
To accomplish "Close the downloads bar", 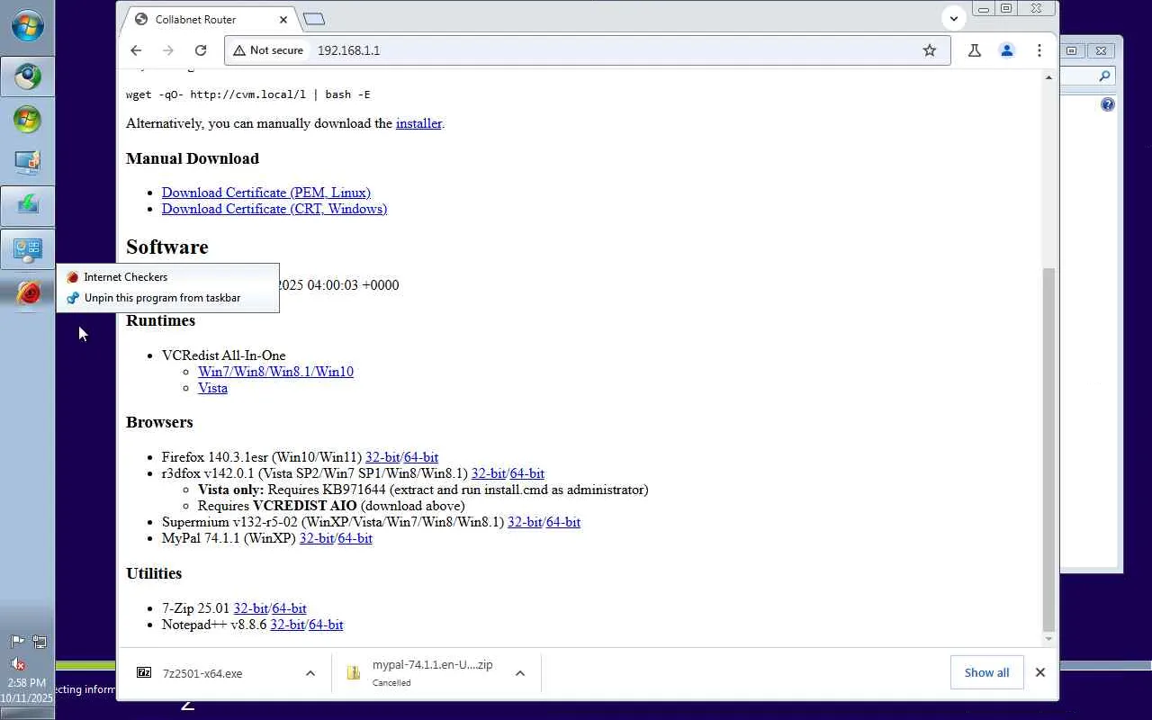I will tap(1040, 672).
